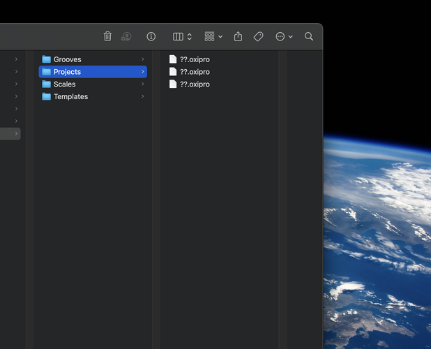The height and width of the screenshot is (349, 431).
Task: Expand the Templates folder chevron
Action: click(x=143, y=97)
